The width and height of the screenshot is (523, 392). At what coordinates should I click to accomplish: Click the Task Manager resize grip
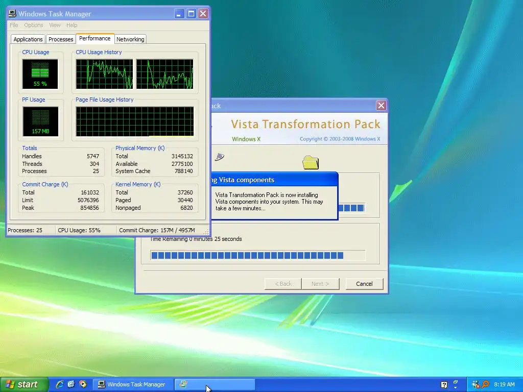click(206, 232)
